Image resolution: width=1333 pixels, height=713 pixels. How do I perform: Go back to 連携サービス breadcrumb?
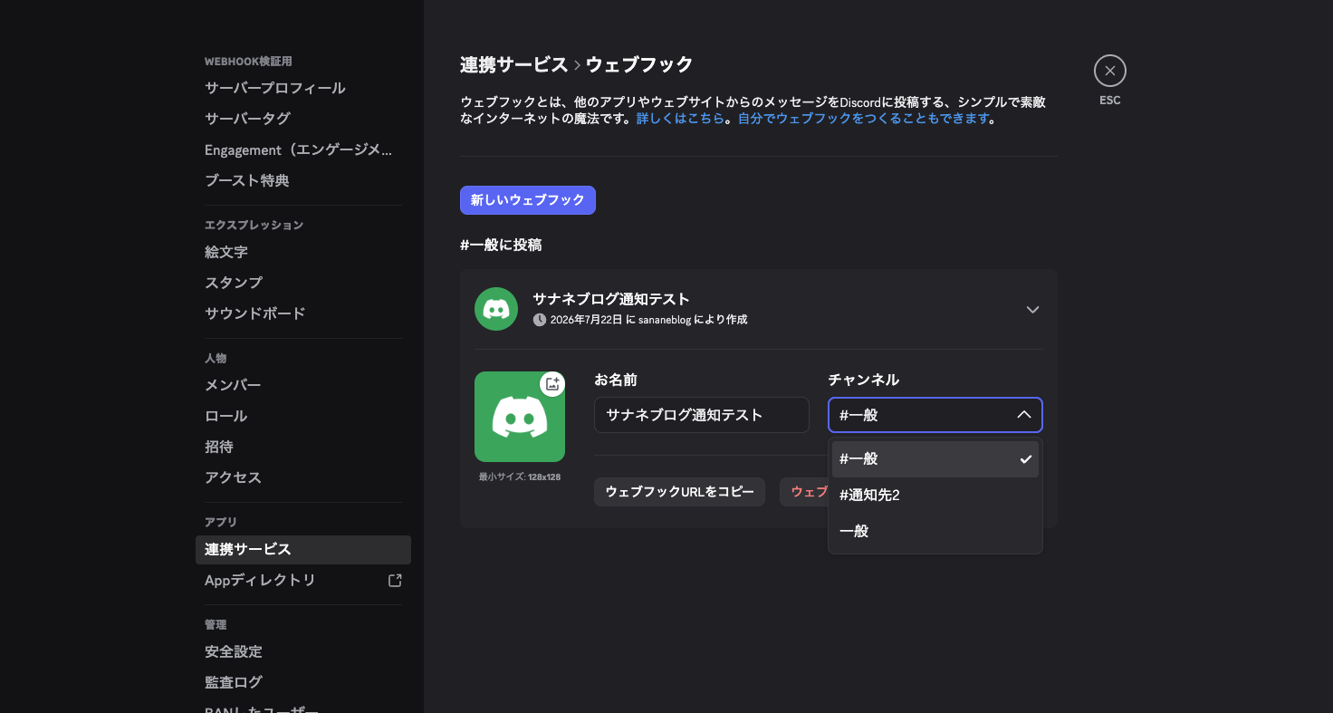click(514, 64)
